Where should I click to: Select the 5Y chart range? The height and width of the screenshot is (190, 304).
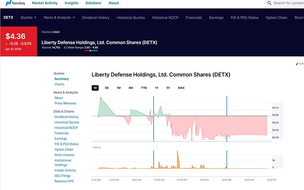tap(168, 88)
